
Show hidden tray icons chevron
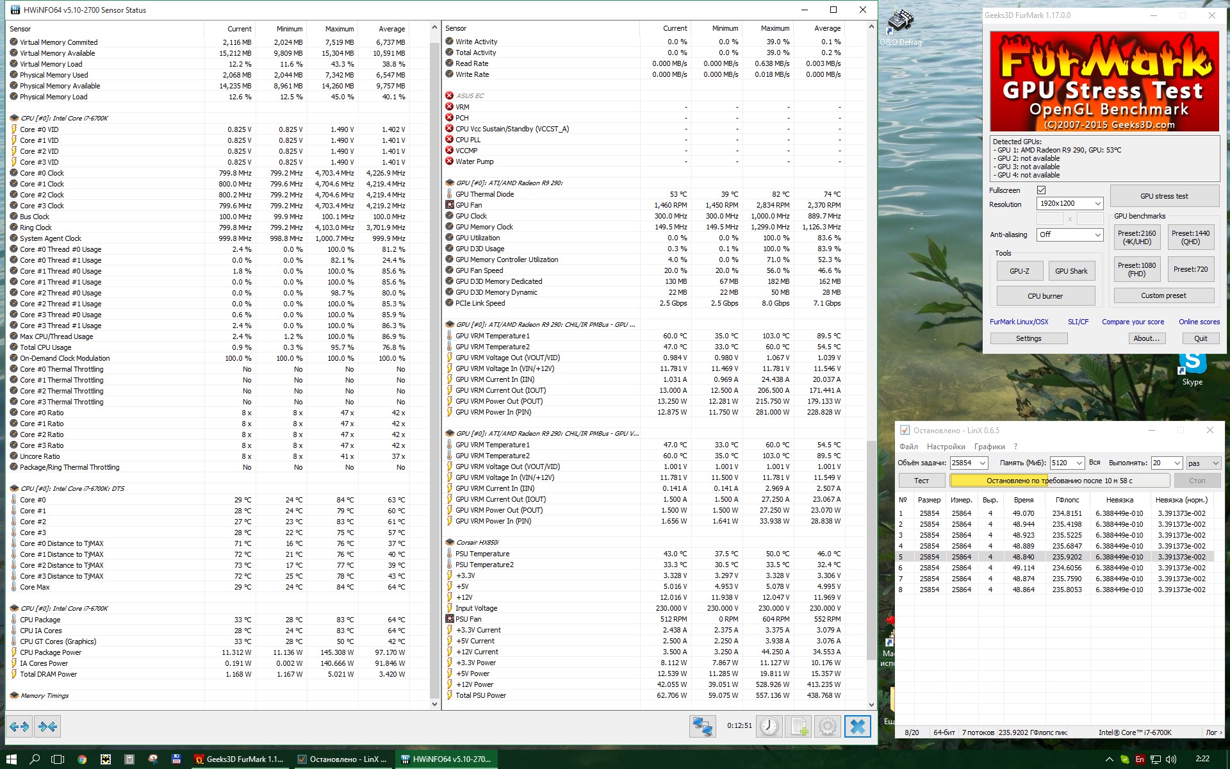pyautogui.click(x=1110, y=759)
